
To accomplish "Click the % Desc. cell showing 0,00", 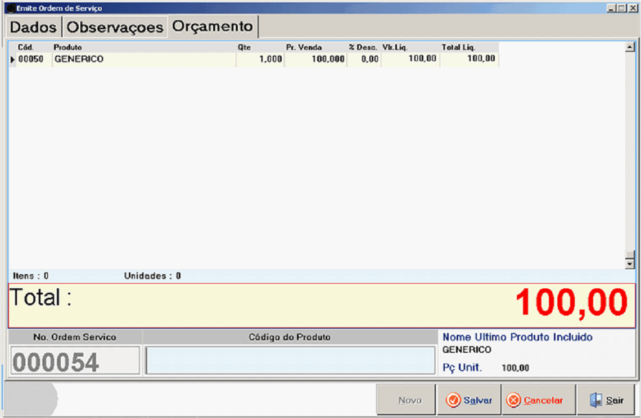I will pos(364,59).
